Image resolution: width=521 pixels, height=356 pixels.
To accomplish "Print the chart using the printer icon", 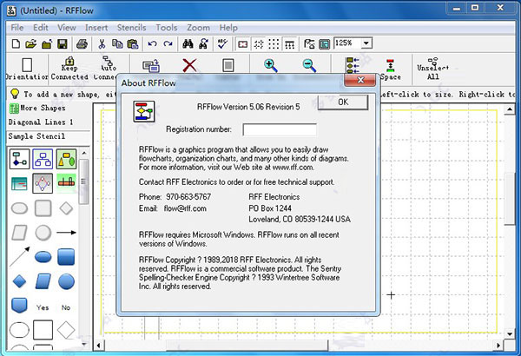I will 82,43.
